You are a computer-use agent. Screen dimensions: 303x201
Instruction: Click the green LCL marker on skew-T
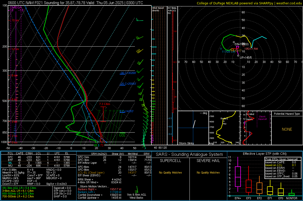point(122,135)
